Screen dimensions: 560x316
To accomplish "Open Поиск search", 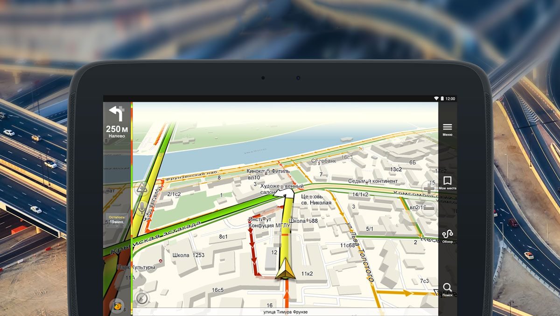I will [x=448, y=289].
